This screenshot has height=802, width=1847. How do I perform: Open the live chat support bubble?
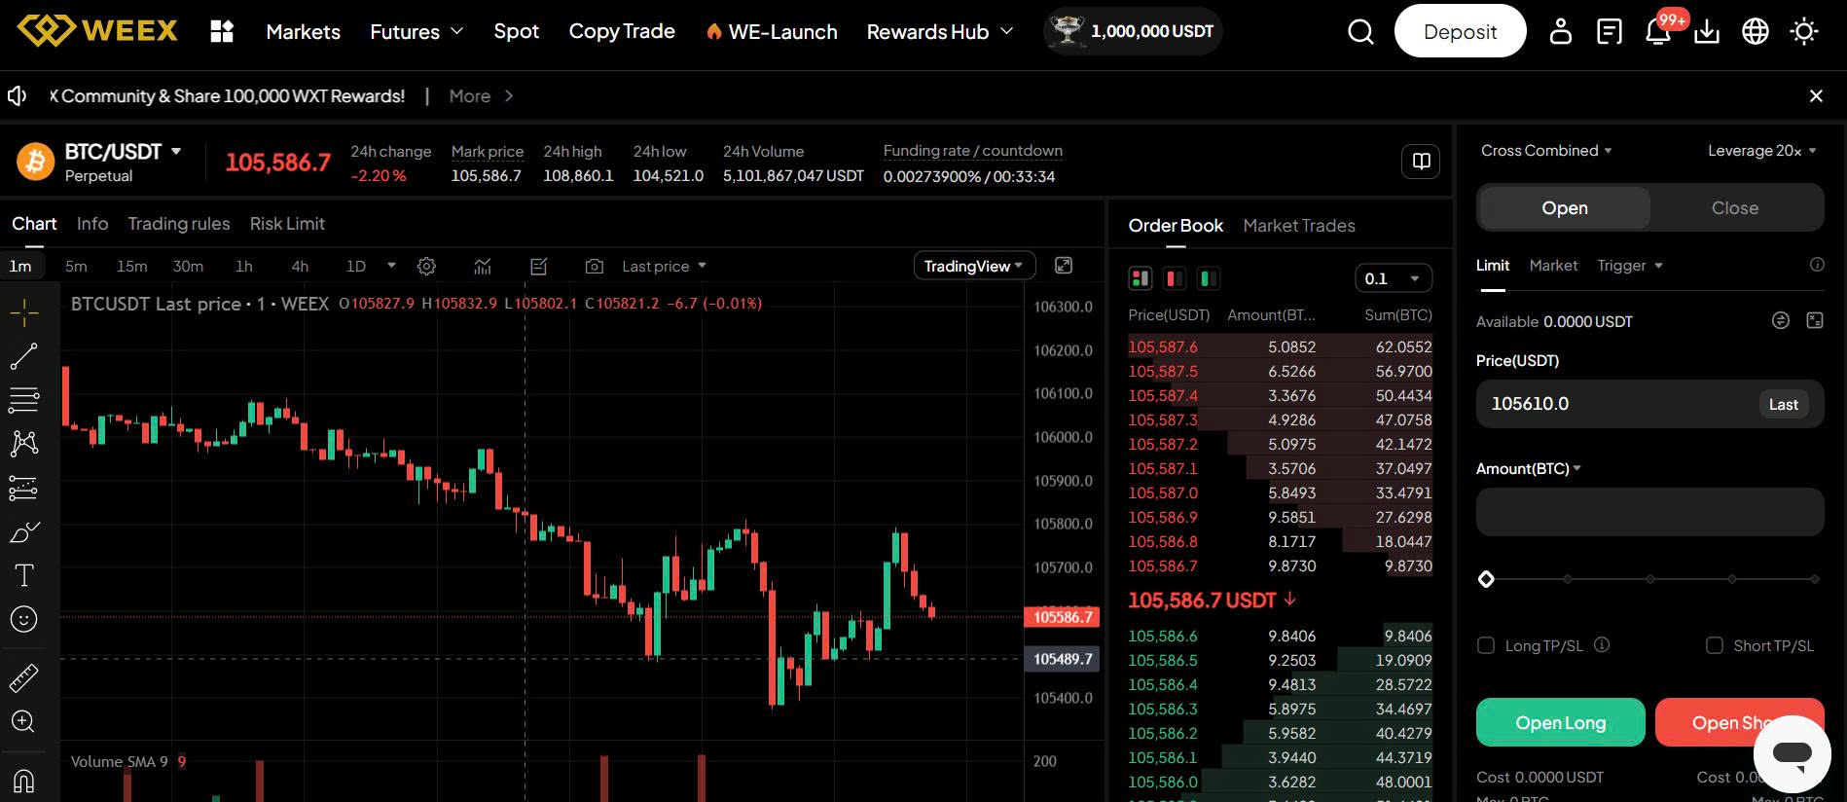pos(1792,753)
